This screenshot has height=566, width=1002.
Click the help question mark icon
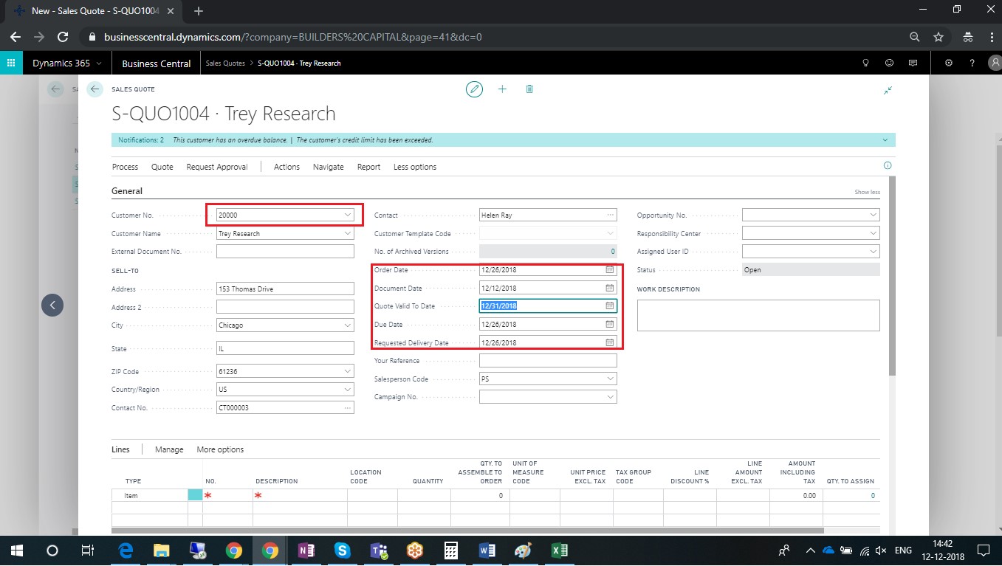coord(972,63)
